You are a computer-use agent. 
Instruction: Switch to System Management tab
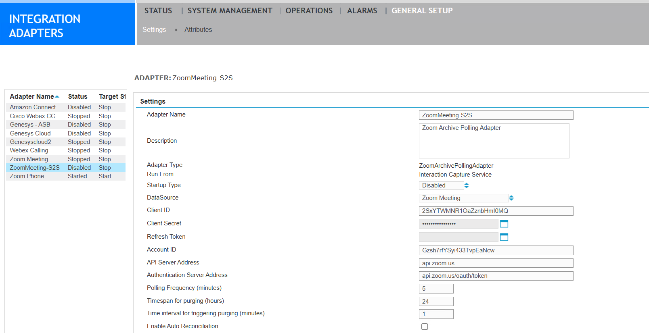click(x=230, y=11)
